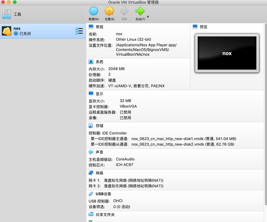The image size is (267, 222).
Task: Open the 声音 audio section speaker icon
Action: tap(91, 152)
